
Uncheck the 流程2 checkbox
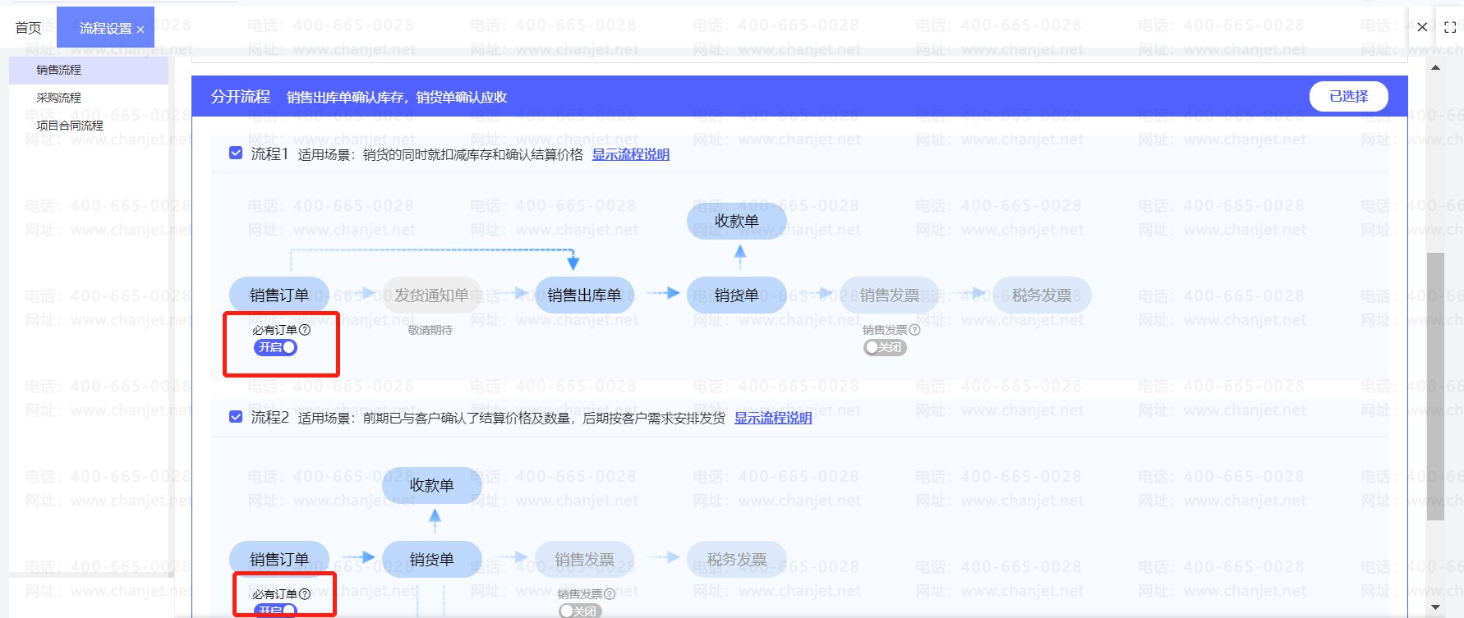[236, 417]
